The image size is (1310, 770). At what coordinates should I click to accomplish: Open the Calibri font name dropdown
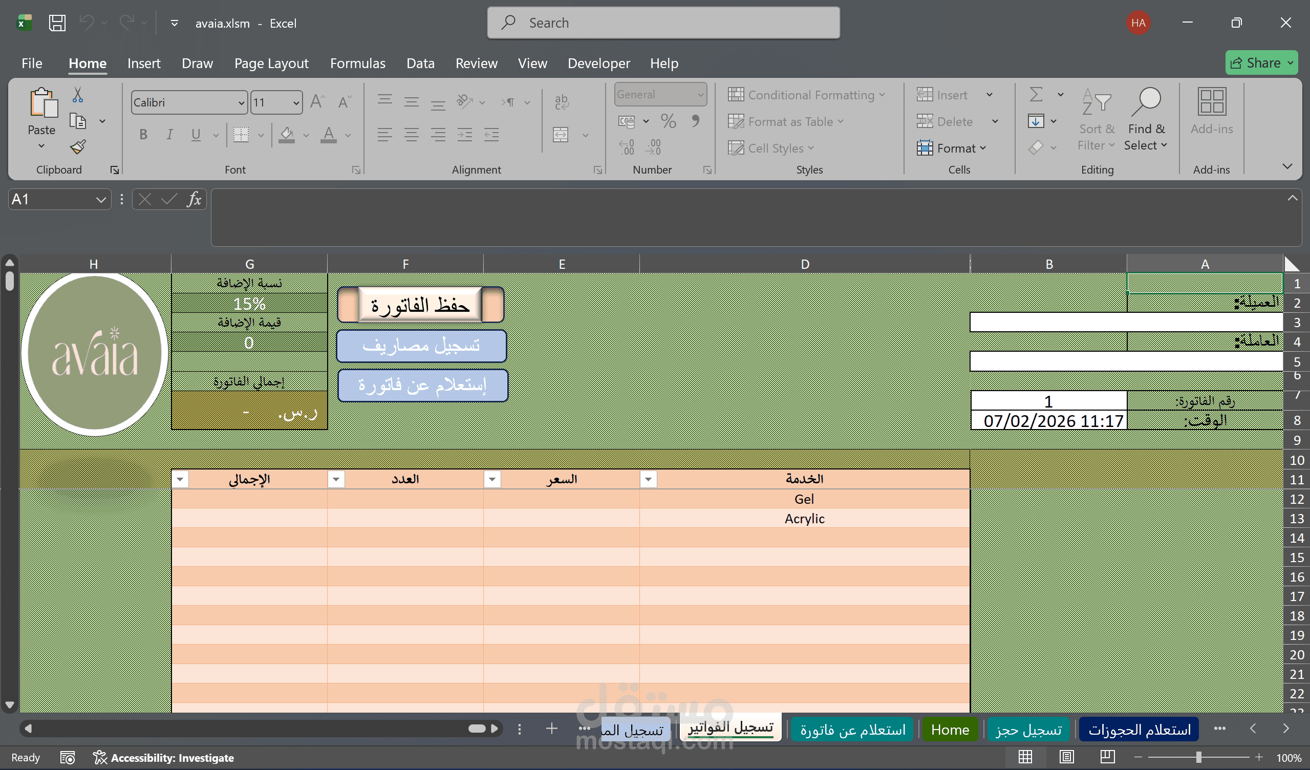coord(241,102)
